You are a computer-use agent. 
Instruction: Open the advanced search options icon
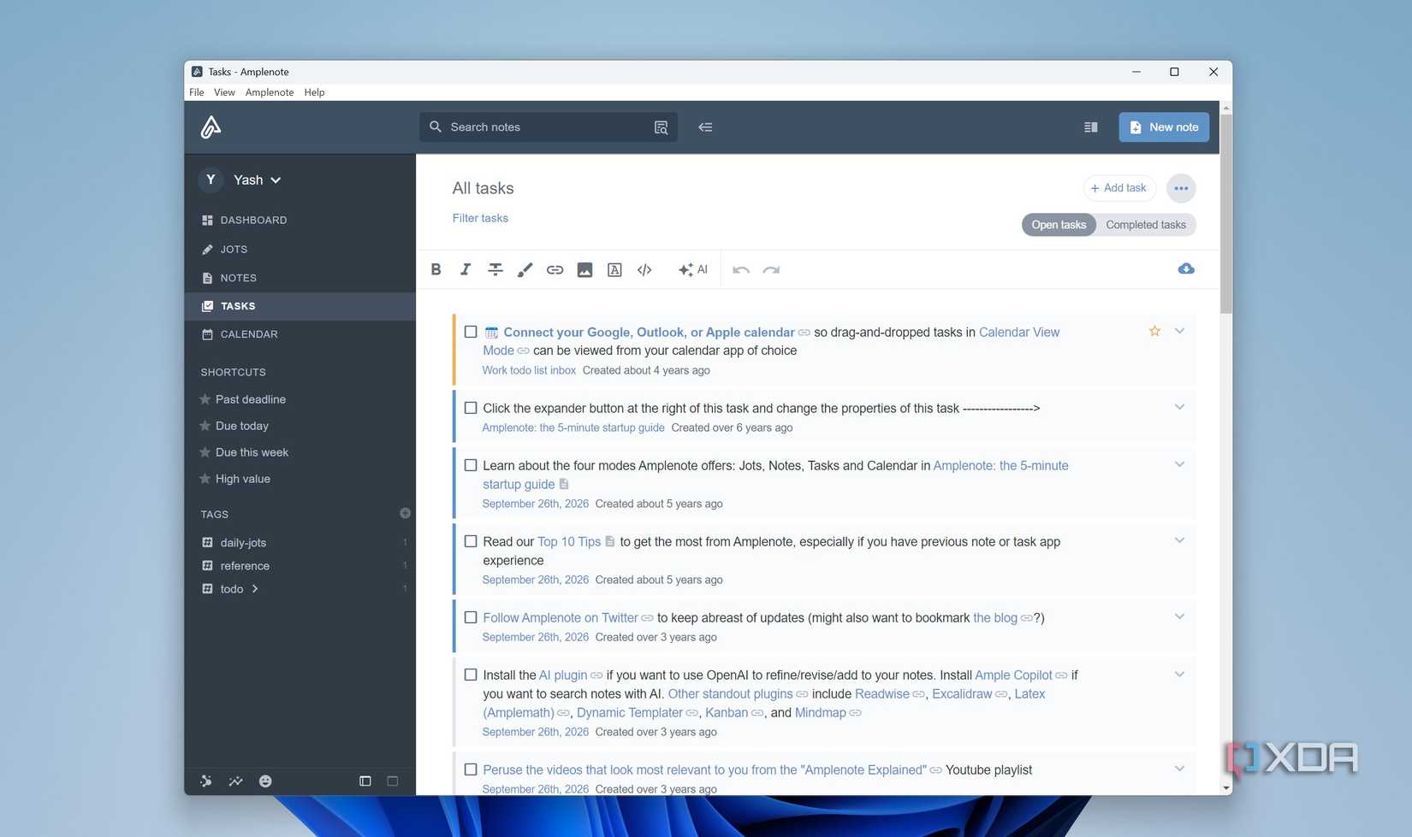661,127
